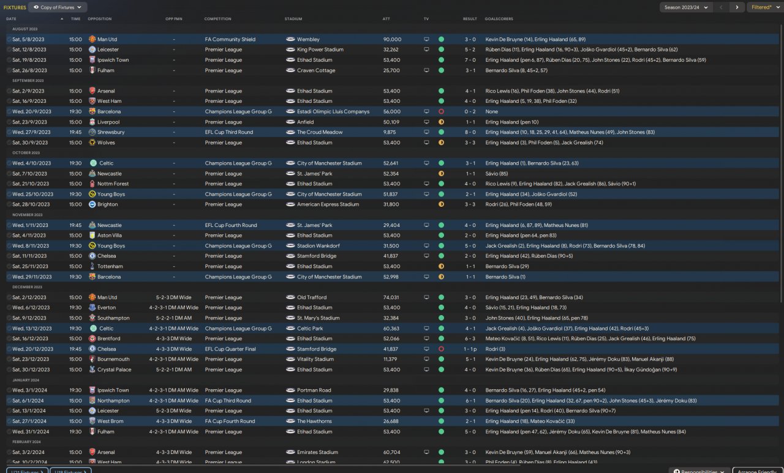
Task: Click the Brighton club badge
Action: coord(92,204)
